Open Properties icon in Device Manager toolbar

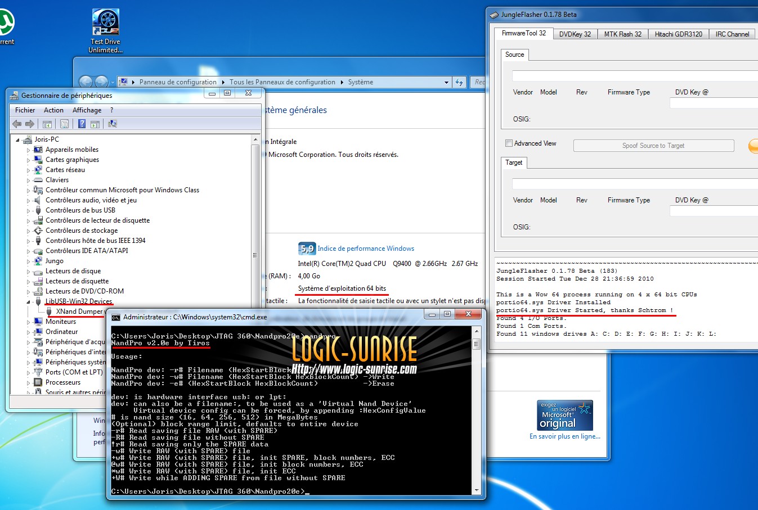click(64, 124)
